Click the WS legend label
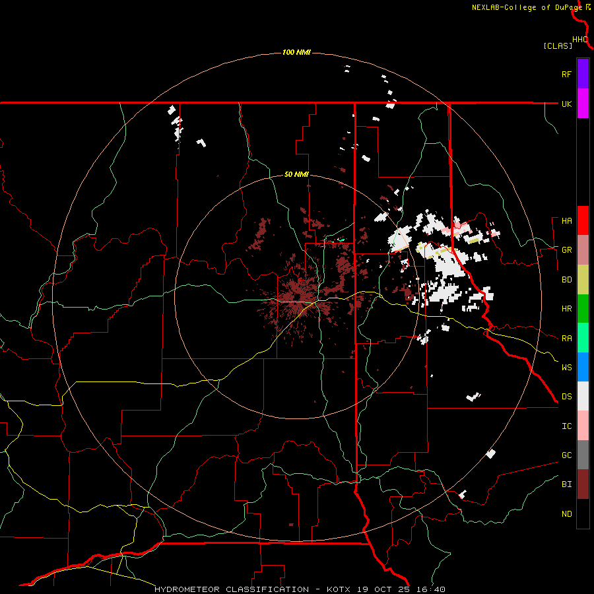 coord(567,368)
